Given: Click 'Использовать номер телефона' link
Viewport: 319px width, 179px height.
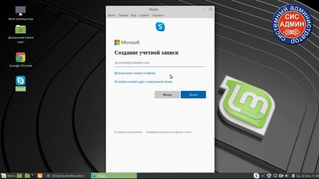Looking at the screenshot, I should pos(135,73).
